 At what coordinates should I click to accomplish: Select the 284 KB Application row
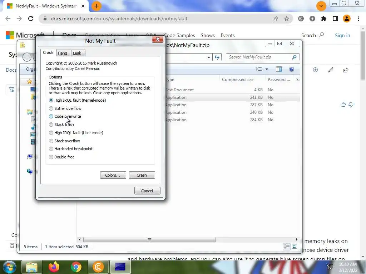(232, 120)
